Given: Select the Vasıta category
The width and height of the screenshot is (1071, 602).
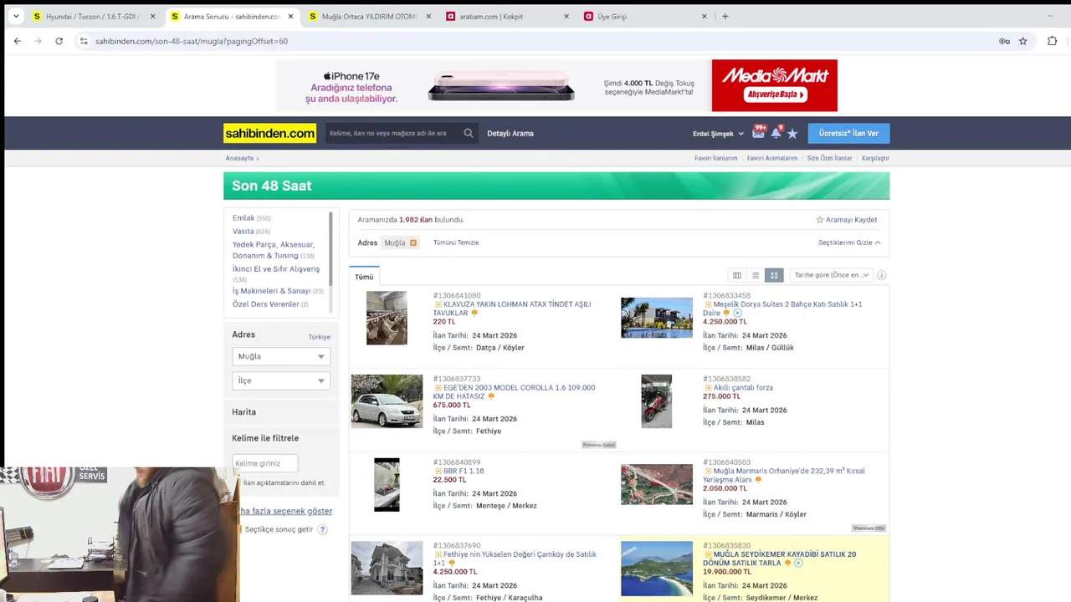Looking at the screenshot, I should pyautogui.click(x=243, y=232).
